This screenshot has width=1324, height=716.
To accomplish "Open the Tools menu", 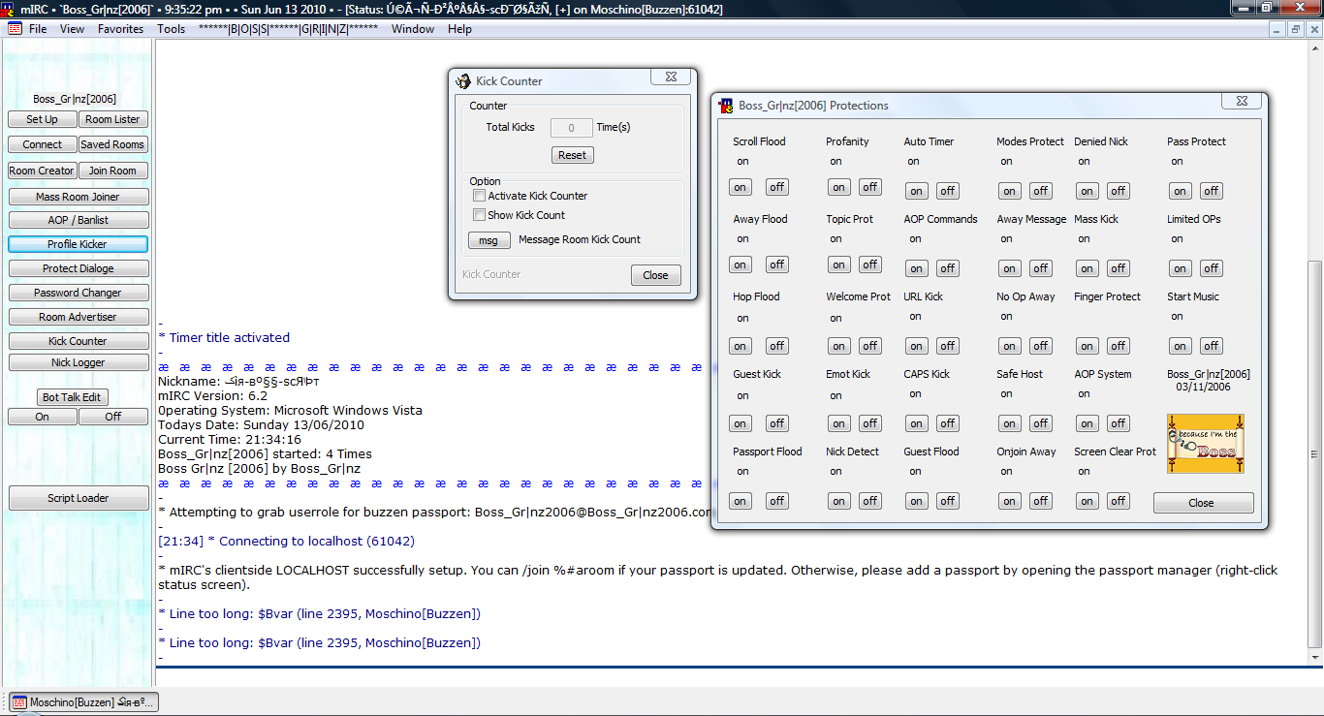I will (x=172, y=29).
